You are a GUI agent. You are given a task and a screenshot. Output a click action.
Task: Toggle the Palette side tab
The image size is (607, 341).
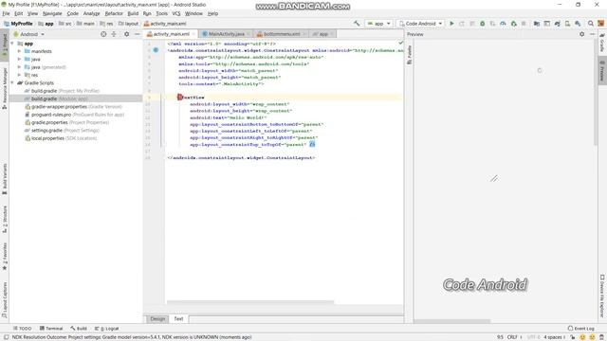[x=409, y=55]
